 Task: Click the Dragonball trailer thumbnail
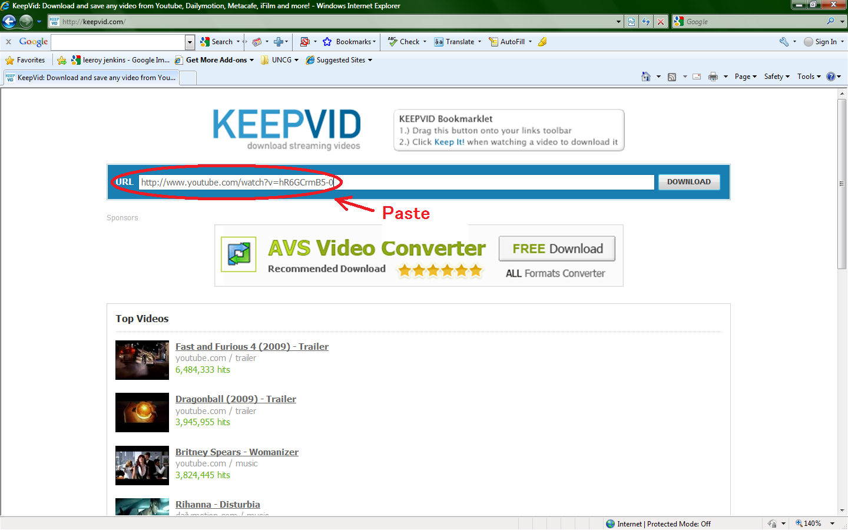[142, 412]
